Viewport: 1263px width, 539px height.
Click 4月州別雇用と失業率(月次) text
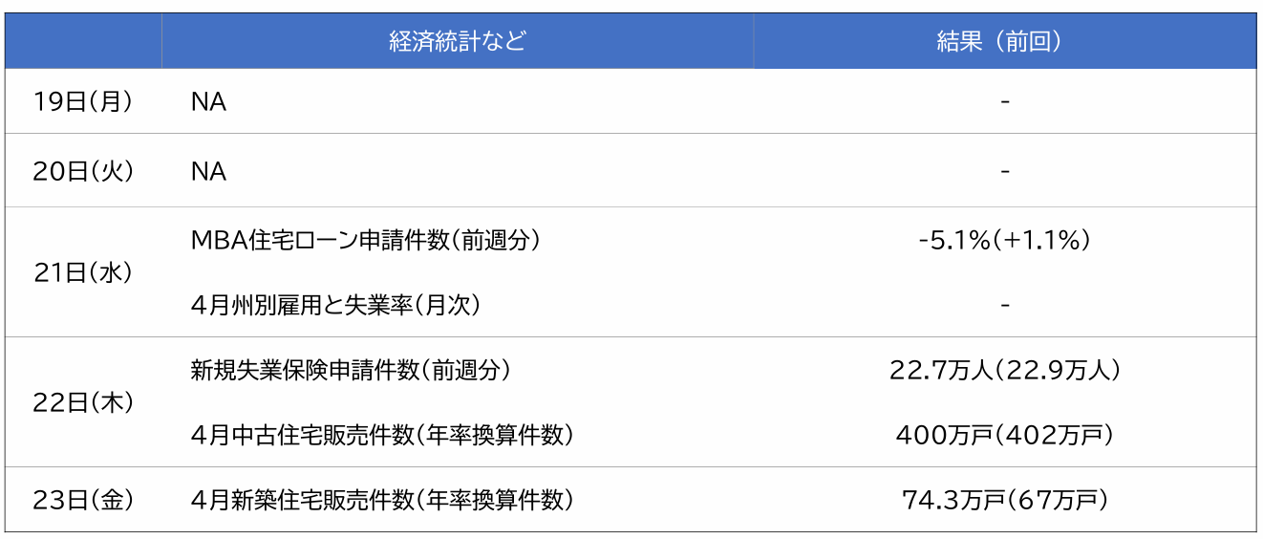(335, 305)
